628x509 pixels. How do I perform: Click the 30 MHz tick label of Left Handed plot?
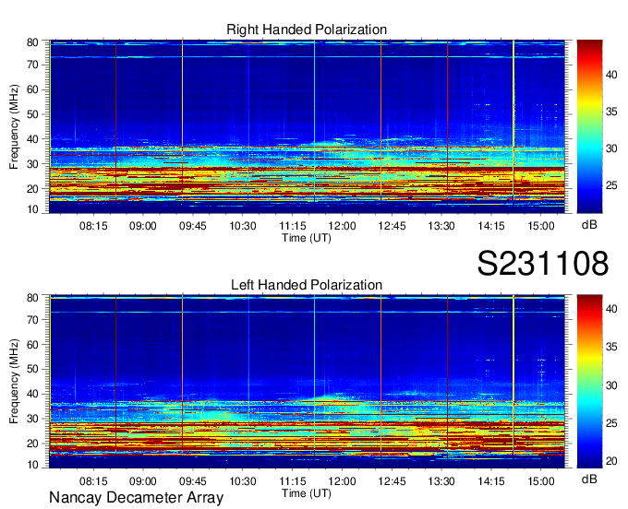click(x=32, y=419)
